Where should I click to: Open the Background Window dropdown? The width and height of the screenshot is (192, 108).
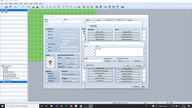pyautogui.click(x=110, y=61)
